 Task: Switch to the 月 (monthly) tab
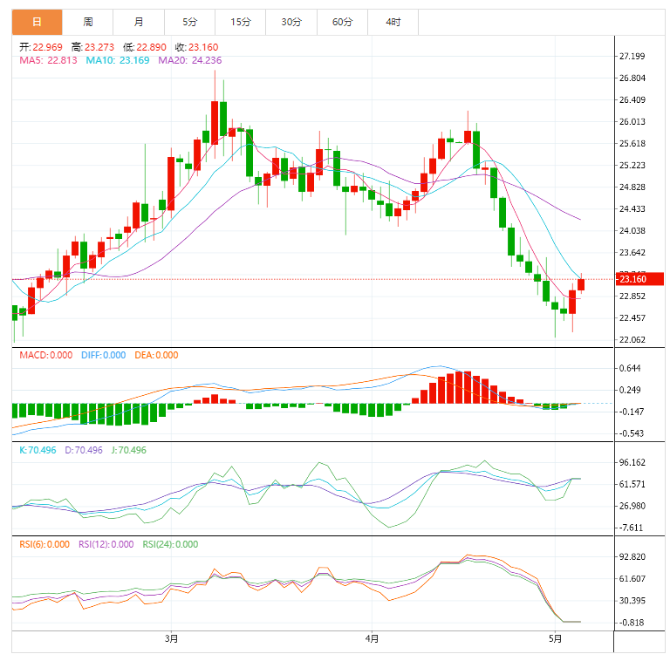[139, 22]
